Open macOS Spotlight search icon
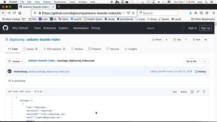 click(x=206, y=2)
